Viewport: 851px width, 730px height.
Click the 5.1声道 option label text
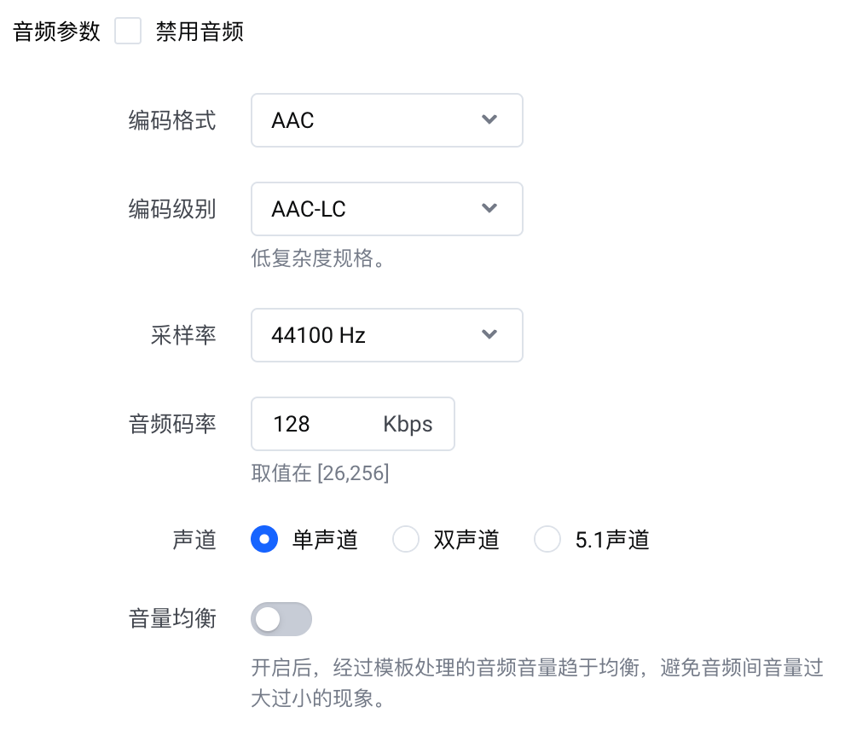click(x=612, y=539)
